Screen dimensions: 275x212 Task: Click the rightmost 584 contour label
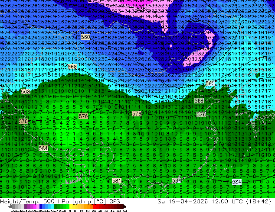[236, 182]
